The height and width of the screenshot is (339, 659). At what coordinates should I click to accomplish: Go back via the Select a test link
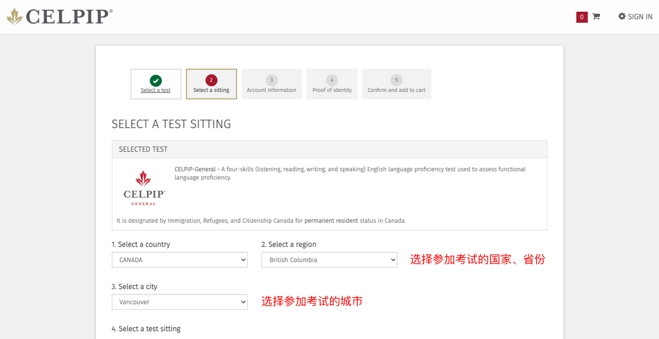click(156, 90)
